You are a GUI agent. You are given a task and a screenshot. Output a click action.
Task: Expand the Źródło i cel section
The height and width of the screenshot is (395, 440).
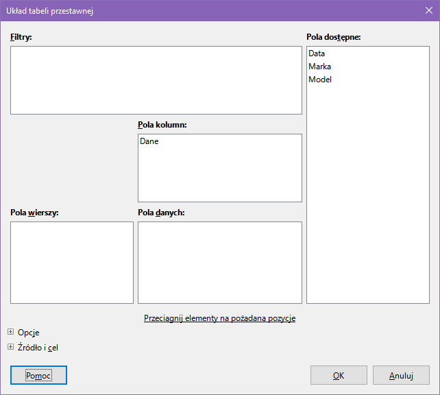coord(11,347)
